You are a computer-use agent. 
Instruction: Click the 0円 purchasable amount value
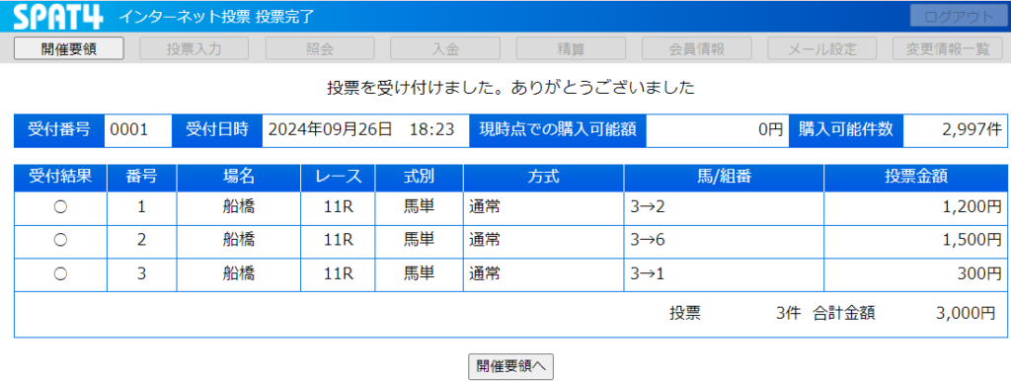click(x=770, y=129)
